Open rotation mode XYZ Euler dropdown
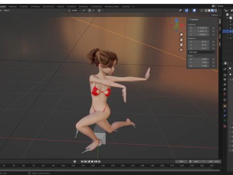233x175 pixels. [202, 52]
